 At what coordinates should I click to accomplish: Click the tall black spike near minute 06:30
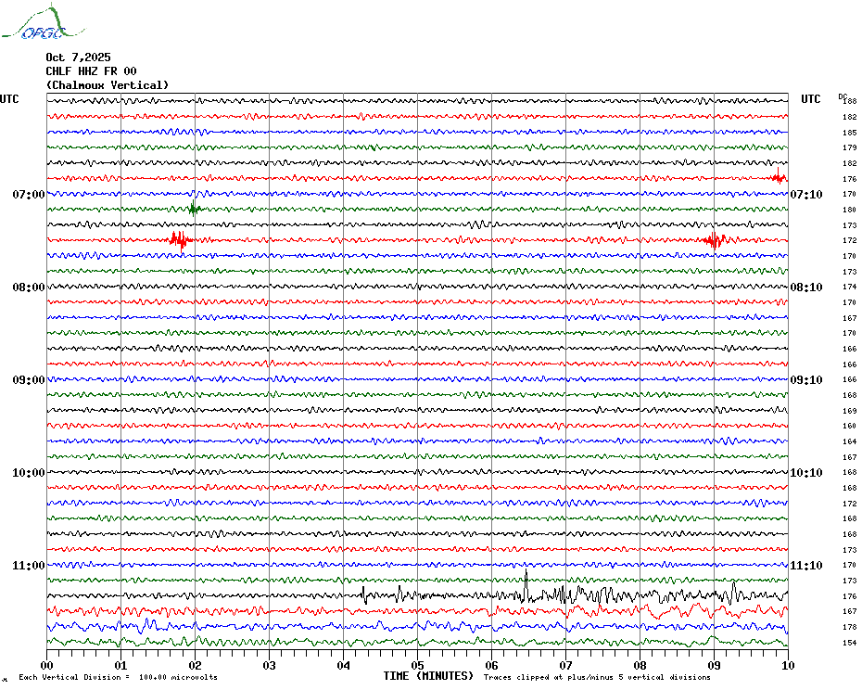(x=526, y=584)
